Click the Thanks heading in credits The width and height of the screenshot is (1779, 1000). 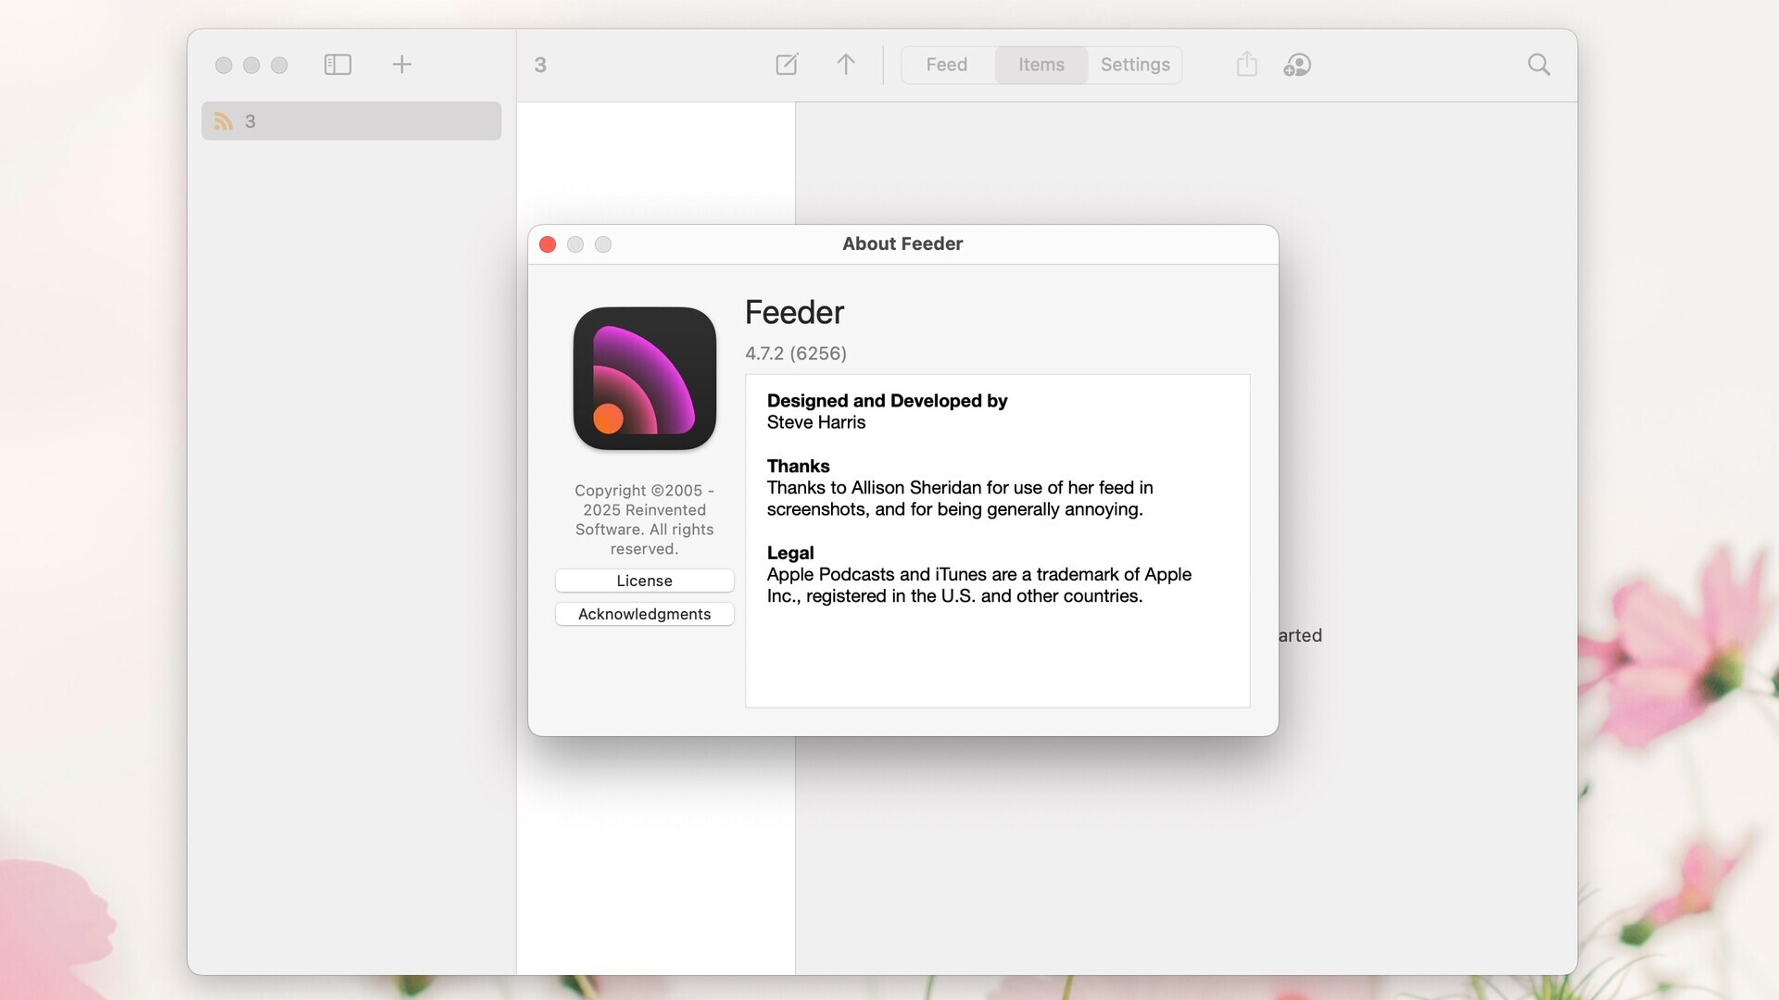(799, 467)
